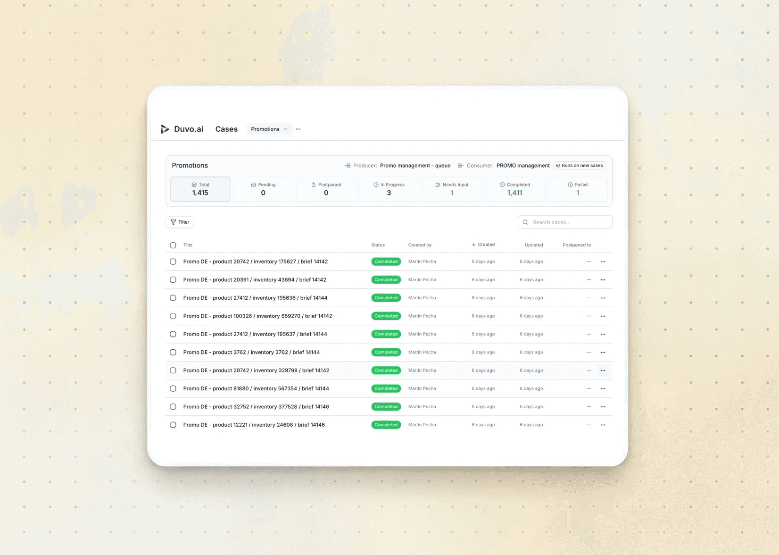The height and width of the screenshot is (555, 779).
Task: Click the Cases heading in top bar
Action: (226, 129)
